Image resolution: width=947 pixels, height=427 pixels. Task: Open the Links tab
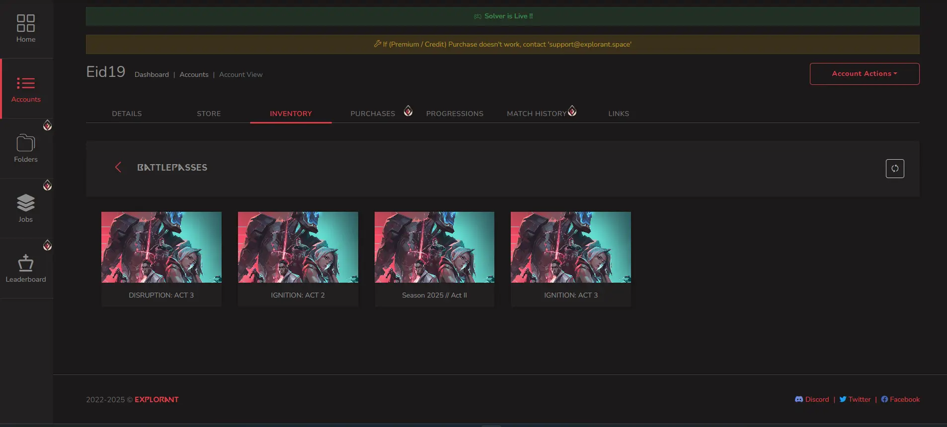619,114
